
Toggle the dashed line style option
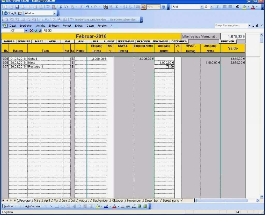[x=129, y=206]
